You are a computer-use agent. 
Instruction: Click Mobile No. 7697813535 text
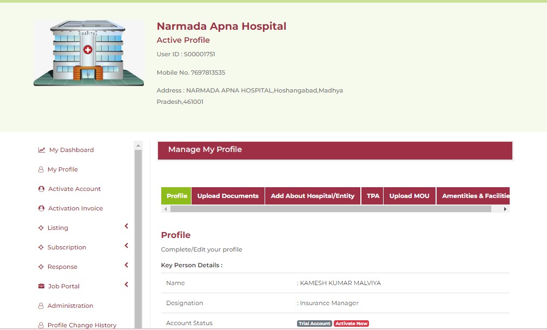click(191, 72)
